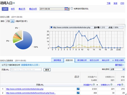Click the PV column sort arrow
Viewport: 127px width, 95px height.
click(97, 85)
